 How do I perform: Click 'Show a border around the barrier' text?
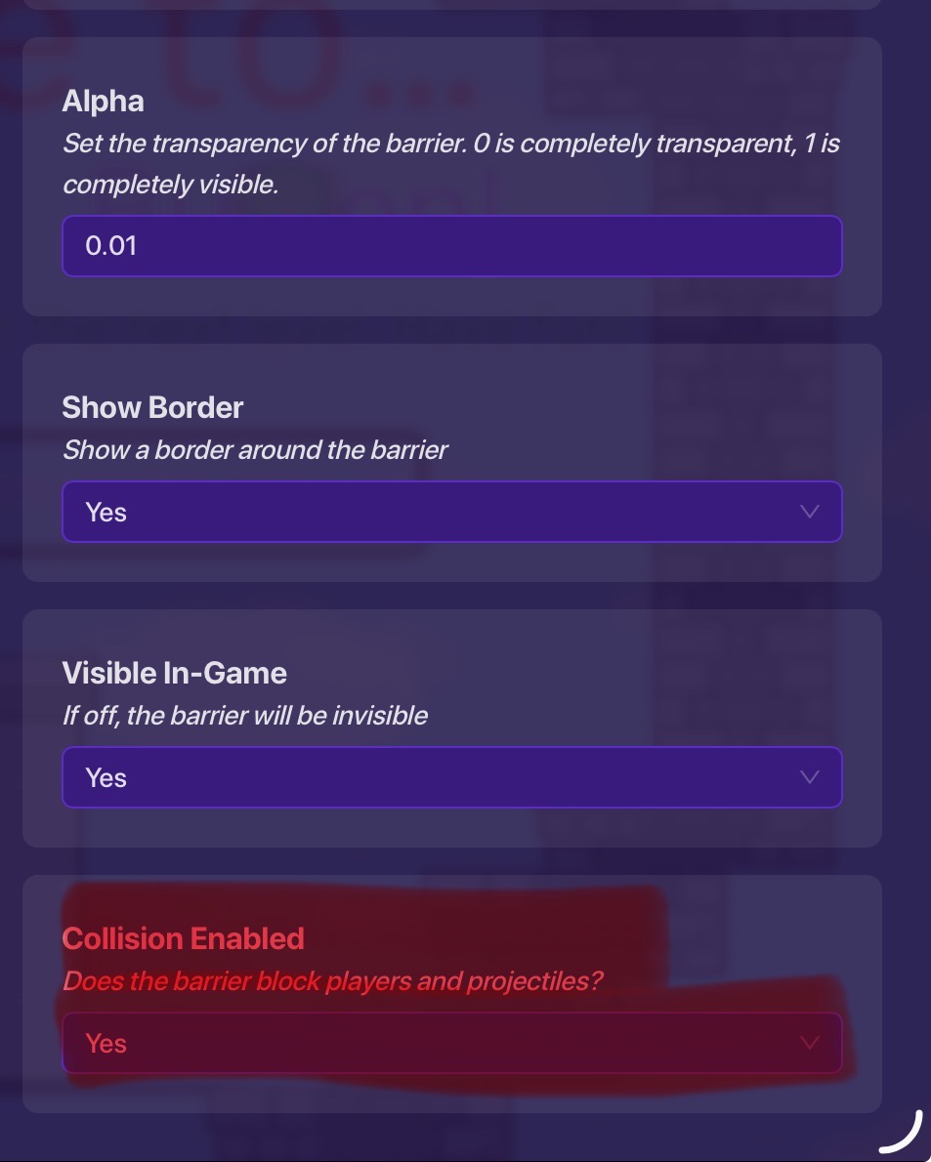255,450
